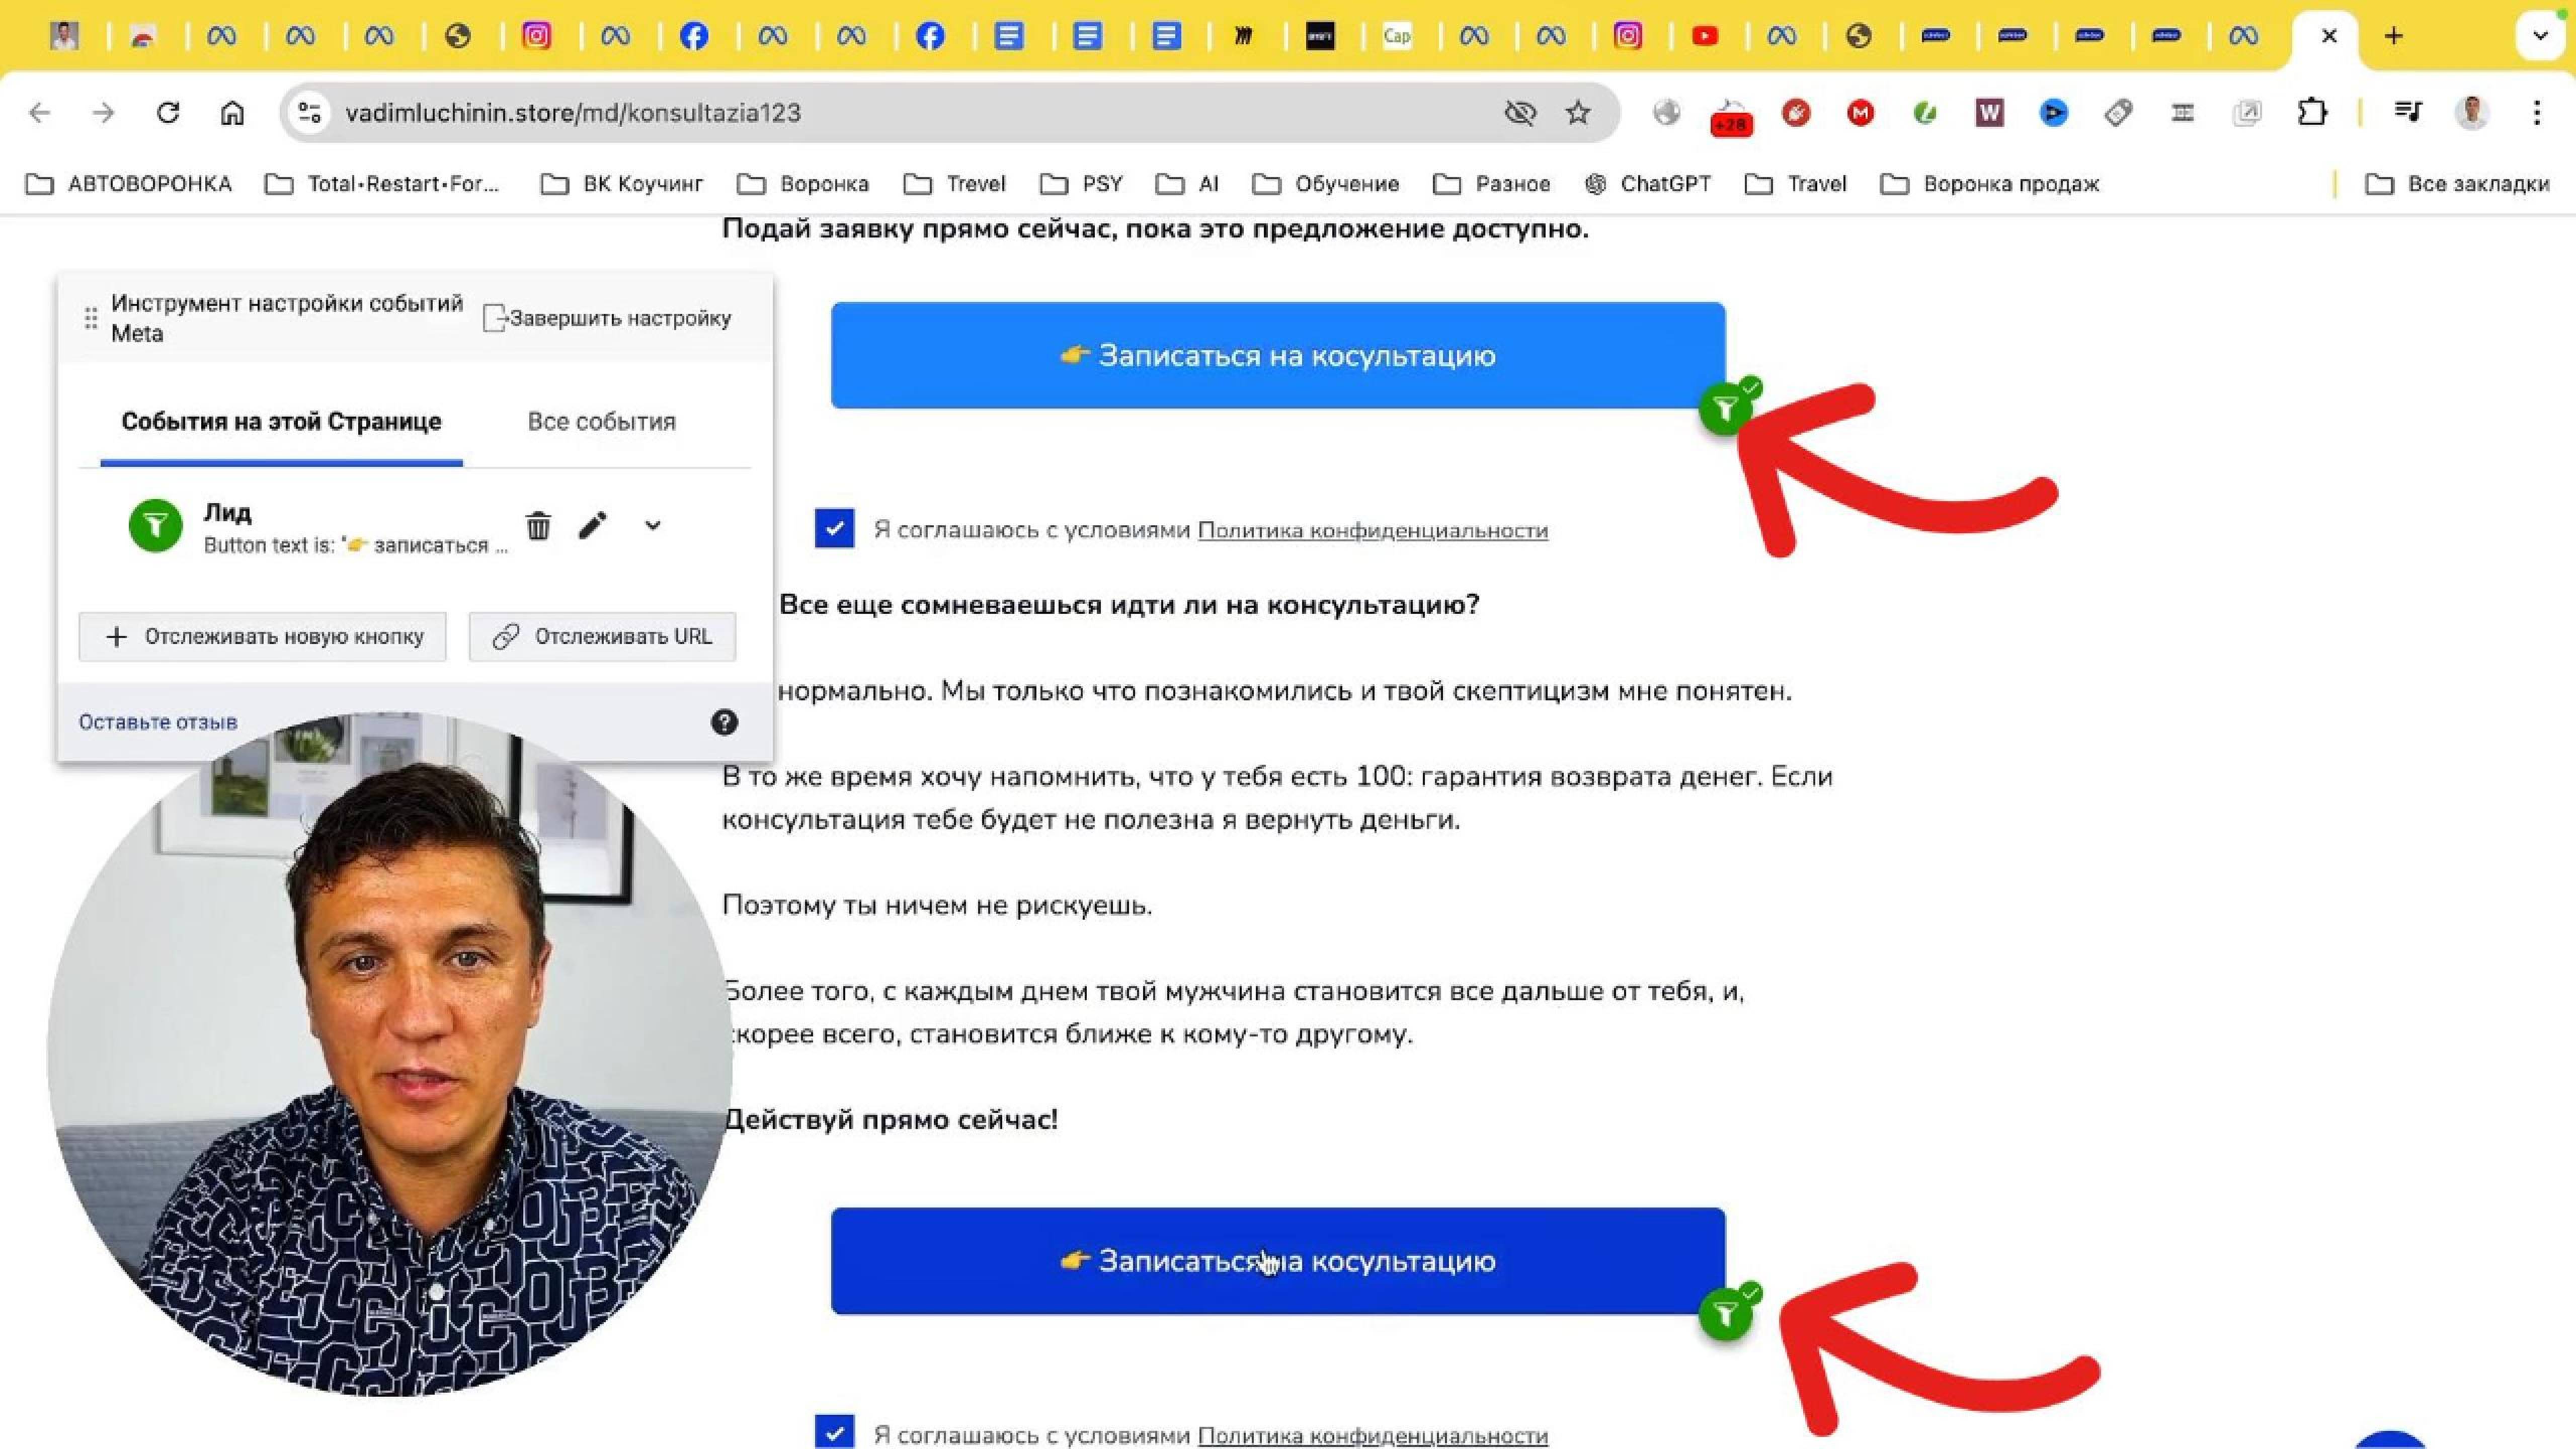Click the green funnel badge on the first button
Image resolution: width=2576 pixels, height=1449 pixels.
[x=1726, y=407]
